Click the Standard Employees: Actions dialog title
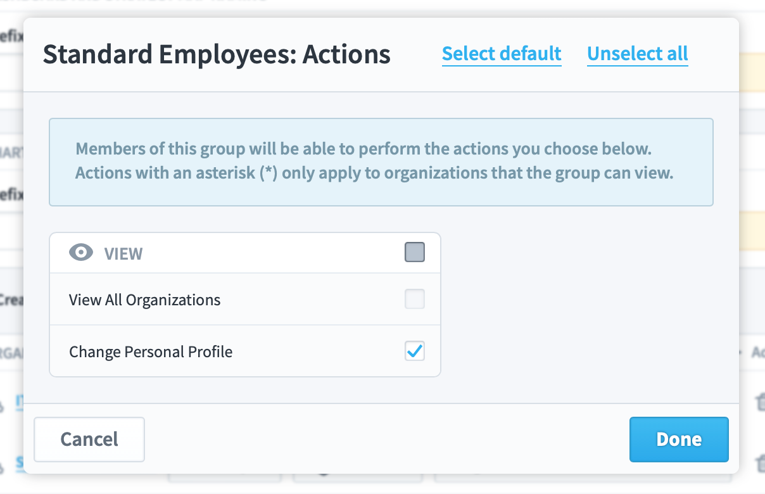This screenshot has height=494, width=765. pyautogui.click(x=217, y=54)
